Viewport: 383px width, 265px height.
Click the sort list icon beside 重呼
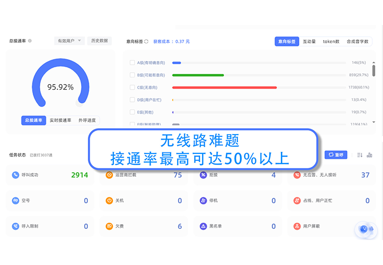click(360, 155)
